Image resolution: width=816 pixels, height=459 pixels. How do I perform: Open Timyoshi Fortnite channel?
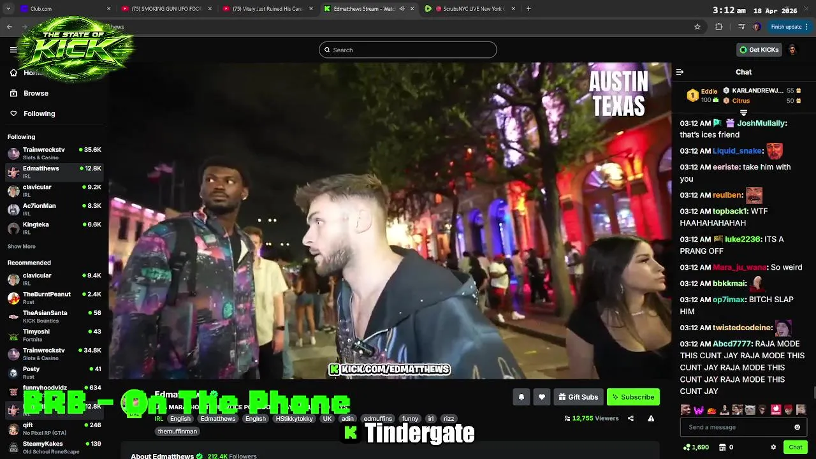pyautogui.click(x=54, y=335)
